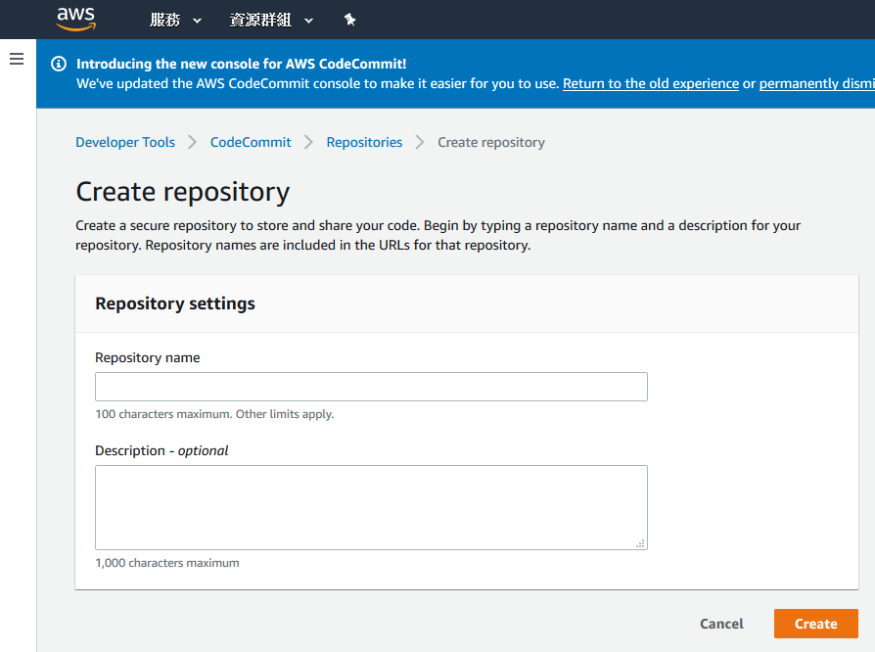875x652 pixels.
Task: Open the hamburger side navigation menu
Action: click(x=17, y=59)
